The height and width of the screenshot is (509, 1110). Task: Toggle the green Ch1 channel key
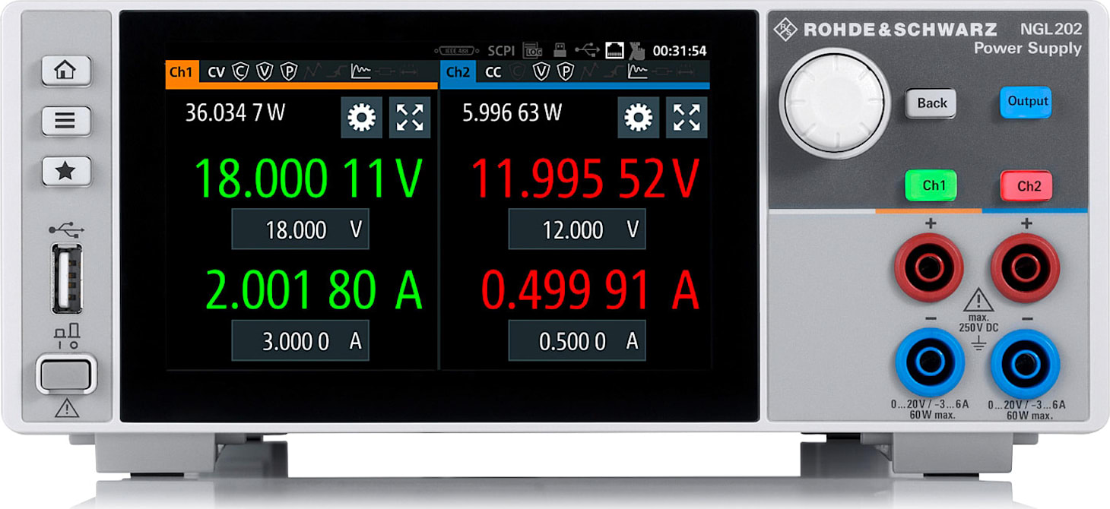point(931,186)
